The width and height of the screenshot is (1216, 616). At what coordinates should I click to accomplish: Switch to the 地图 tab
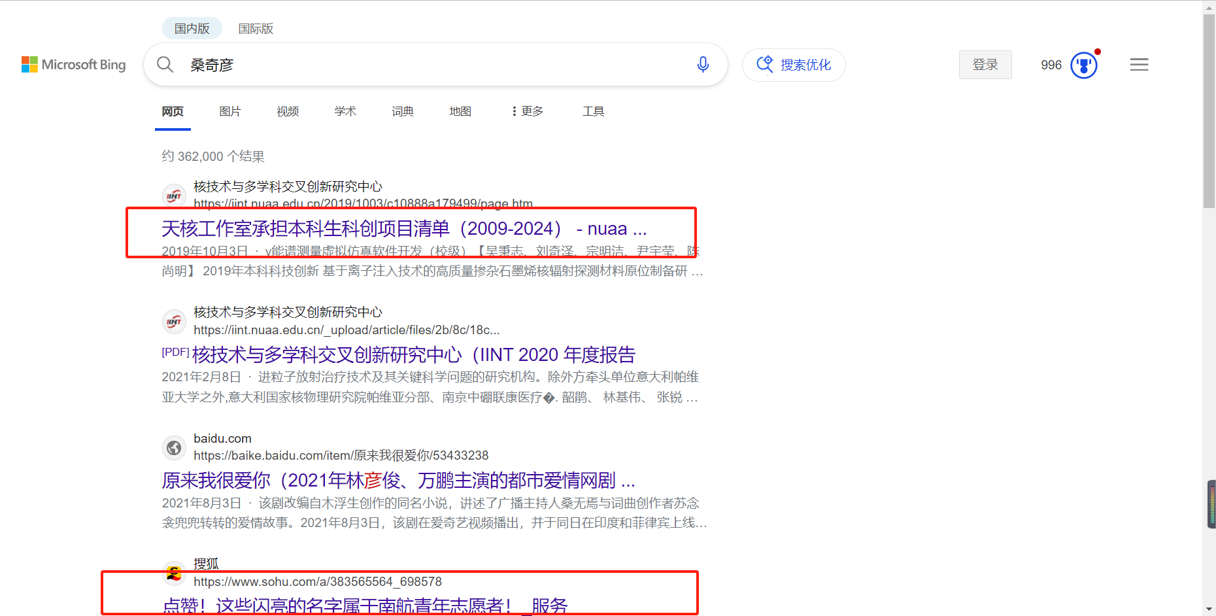pyautogui.click(x=460, y=111)
